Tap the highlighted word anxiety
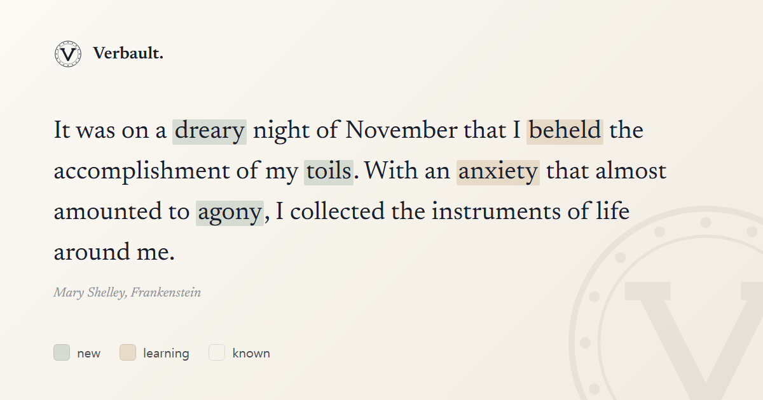Image resolution: width=763 pixels, height=400 pixels. tap(498, 172)
